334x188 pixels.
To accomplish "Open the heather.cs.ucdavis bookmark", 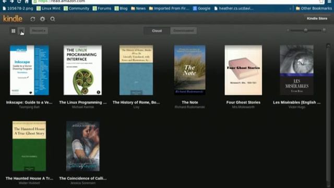I will tap(234, 8).
